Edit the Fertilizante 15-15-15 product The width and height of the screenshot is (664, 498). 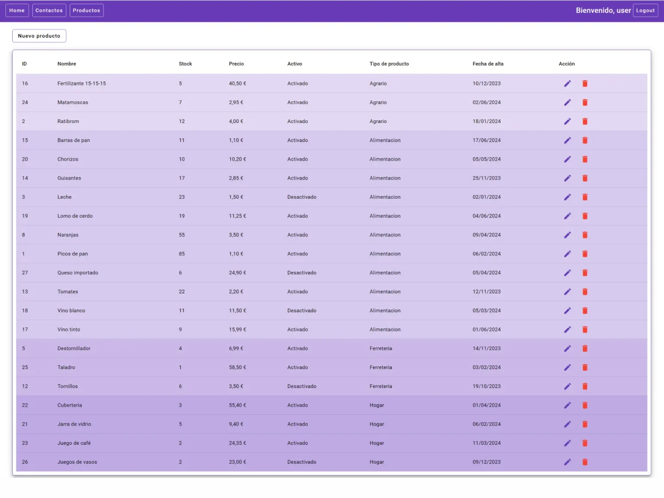click(x=567, y=83)
